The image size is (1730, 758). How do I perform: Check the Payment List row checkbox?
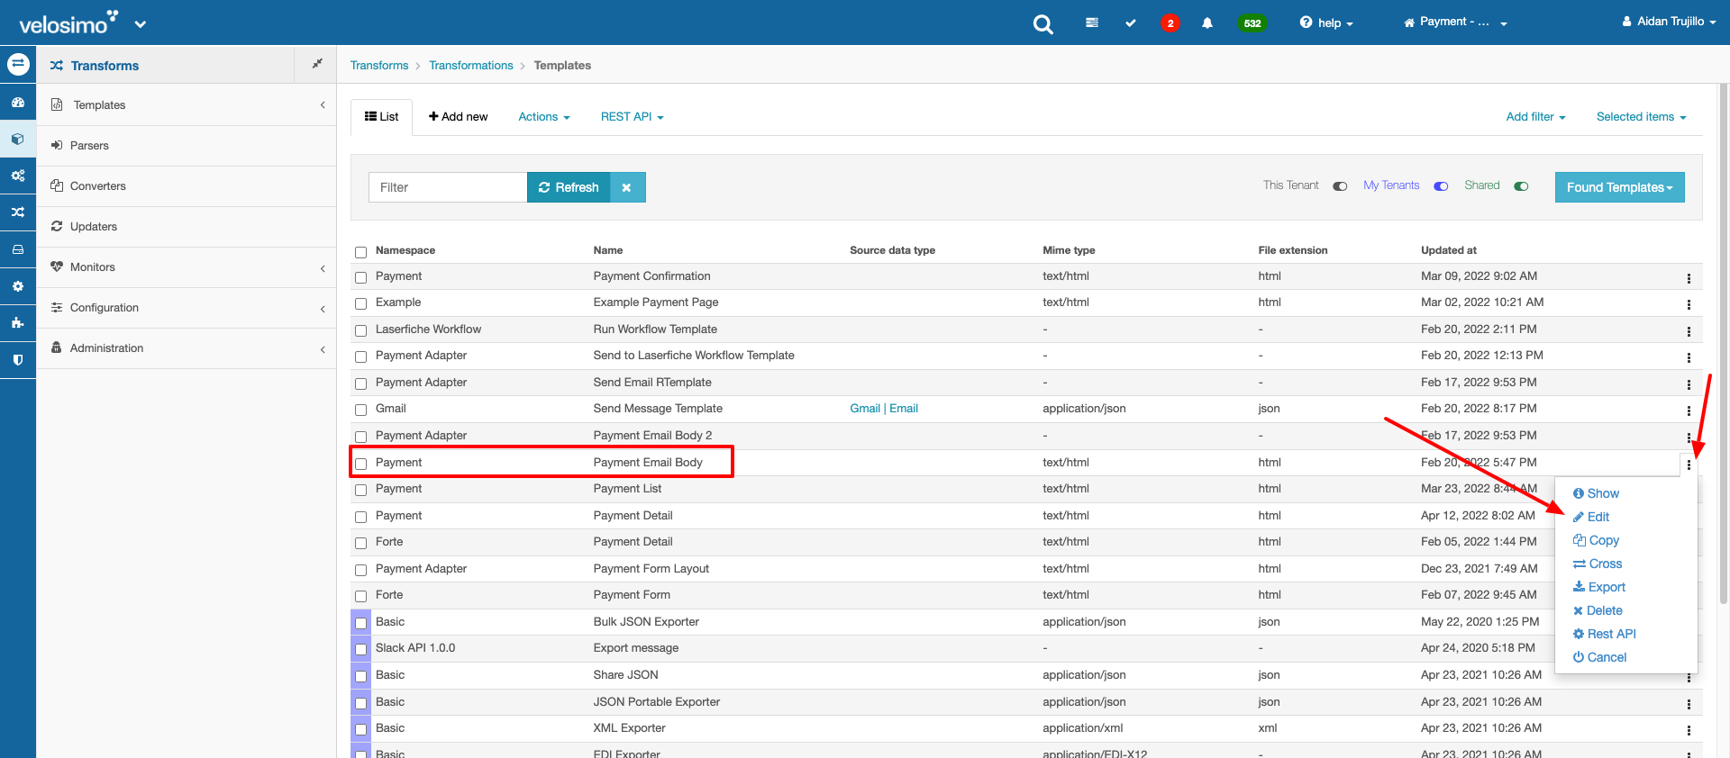click(360, 490)
